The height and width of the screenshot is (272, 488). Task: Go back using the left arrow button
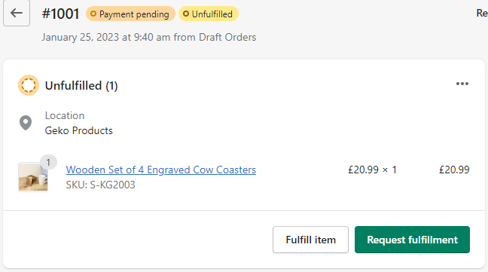(x=17, y=13)
